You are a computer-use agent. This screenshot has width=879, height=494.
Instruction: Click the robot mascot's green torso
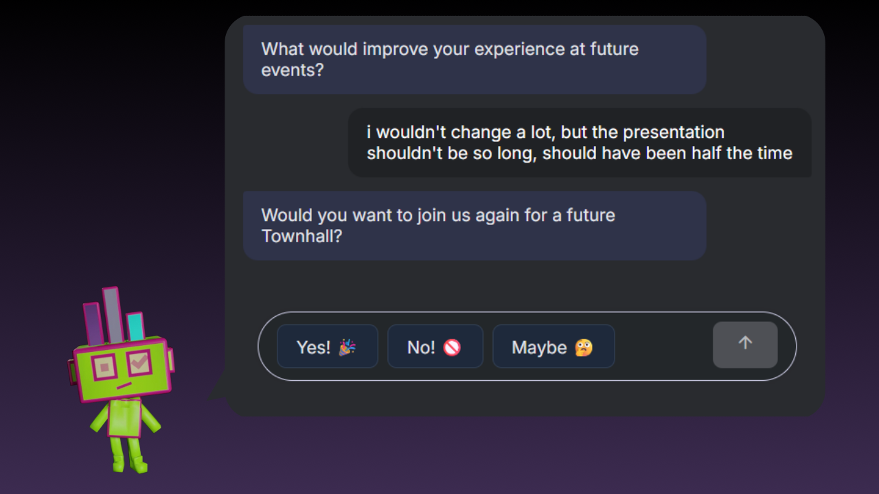click(x=125, y=418)
